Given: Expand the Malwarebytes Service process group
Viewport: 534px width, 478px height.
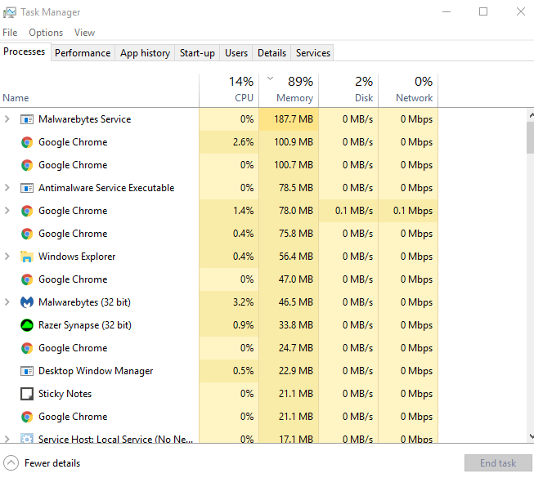Looking at the screenshot, I should (7, 119).
